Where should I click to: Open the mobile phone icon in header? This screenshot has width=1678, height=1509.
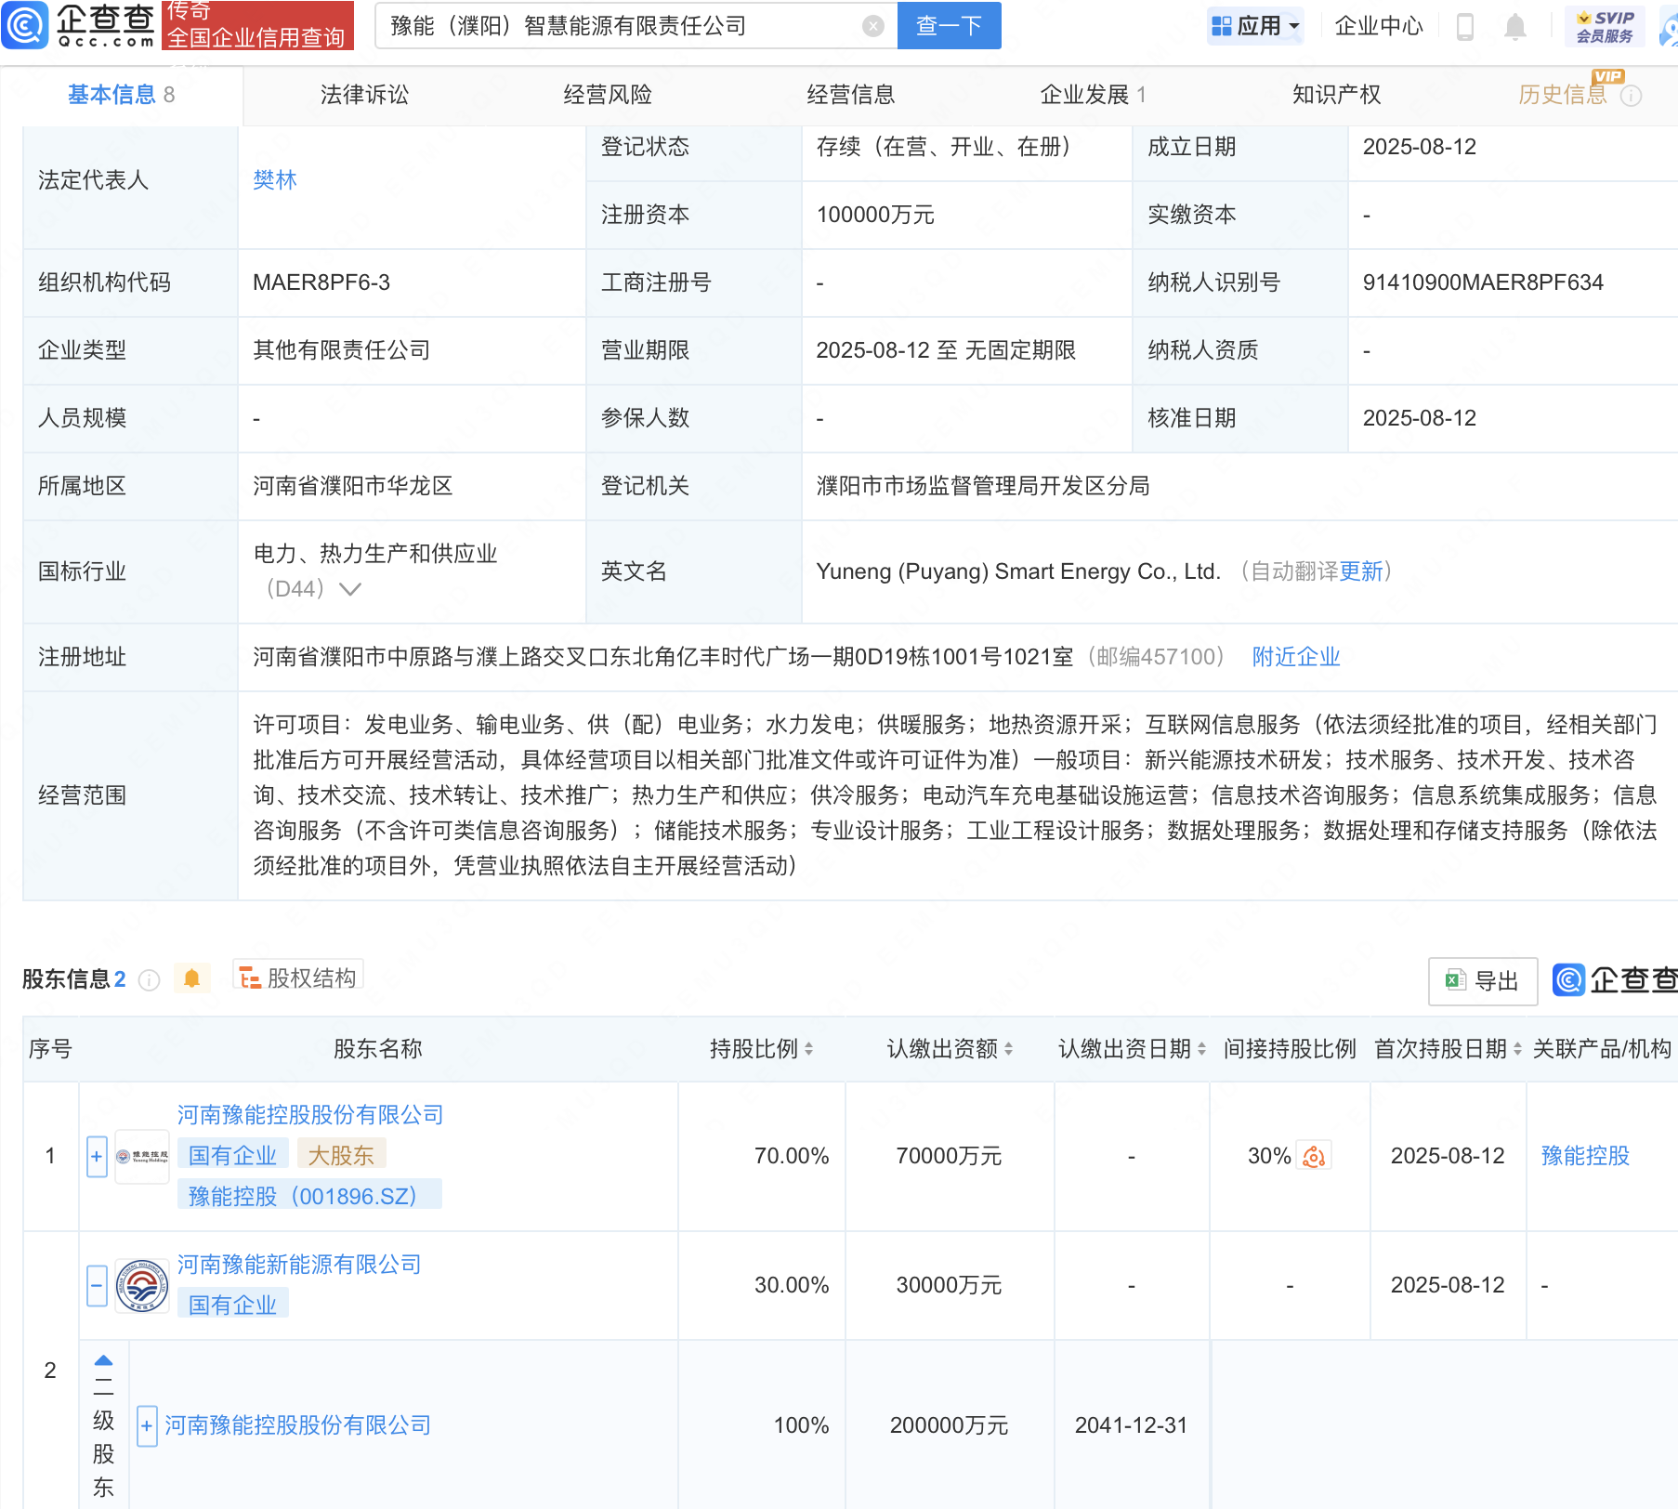[1465, 27]
